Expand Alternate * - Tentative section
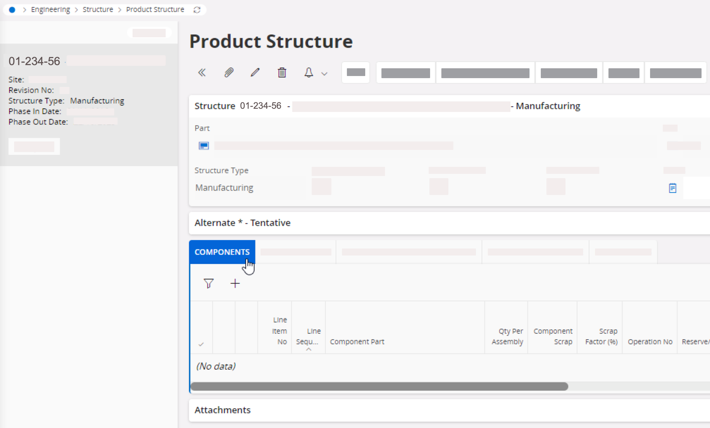710x428 pixels. [x=243, y=223]
